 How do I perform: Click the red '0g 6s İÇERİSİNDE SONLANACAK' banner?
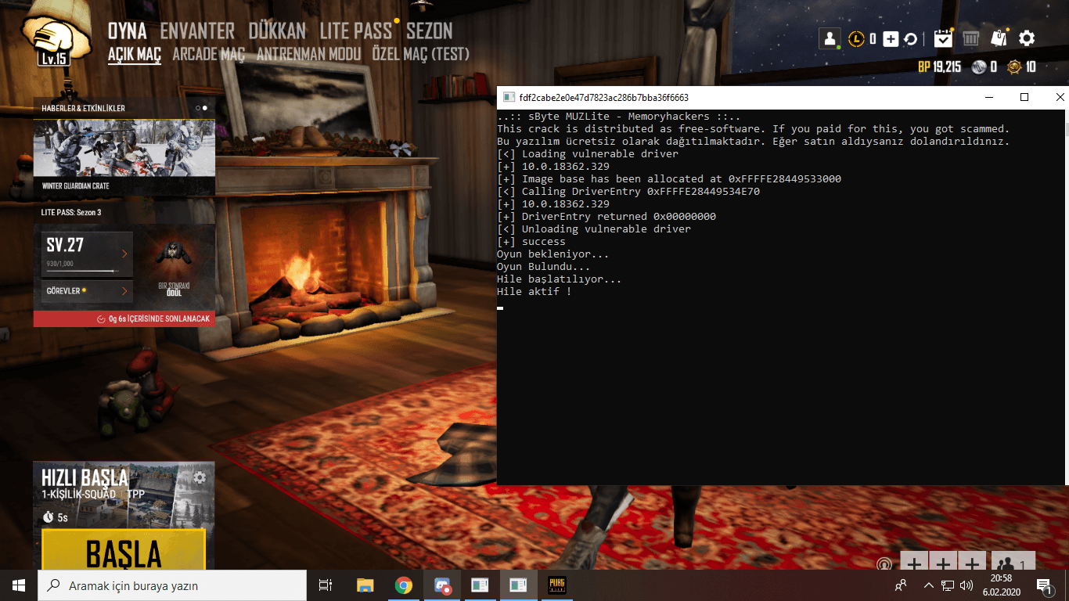tap(124, 318)
